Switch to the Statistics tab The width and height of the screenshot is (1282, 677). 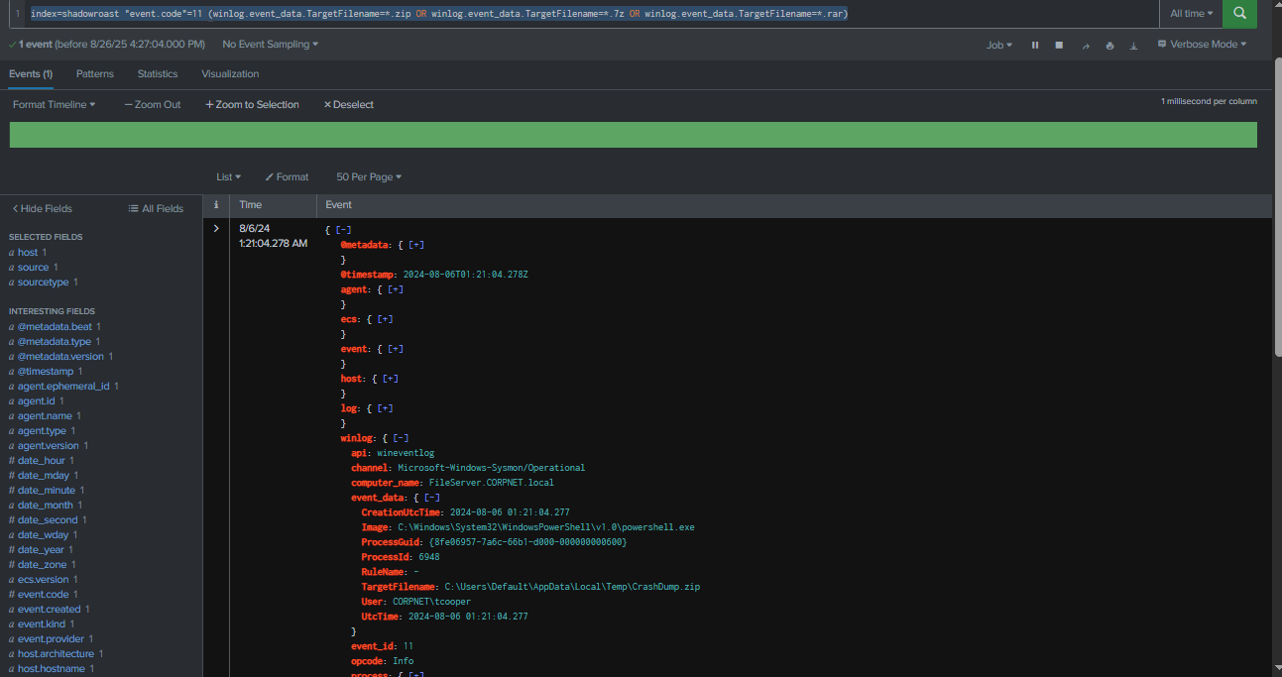[158, 74]
